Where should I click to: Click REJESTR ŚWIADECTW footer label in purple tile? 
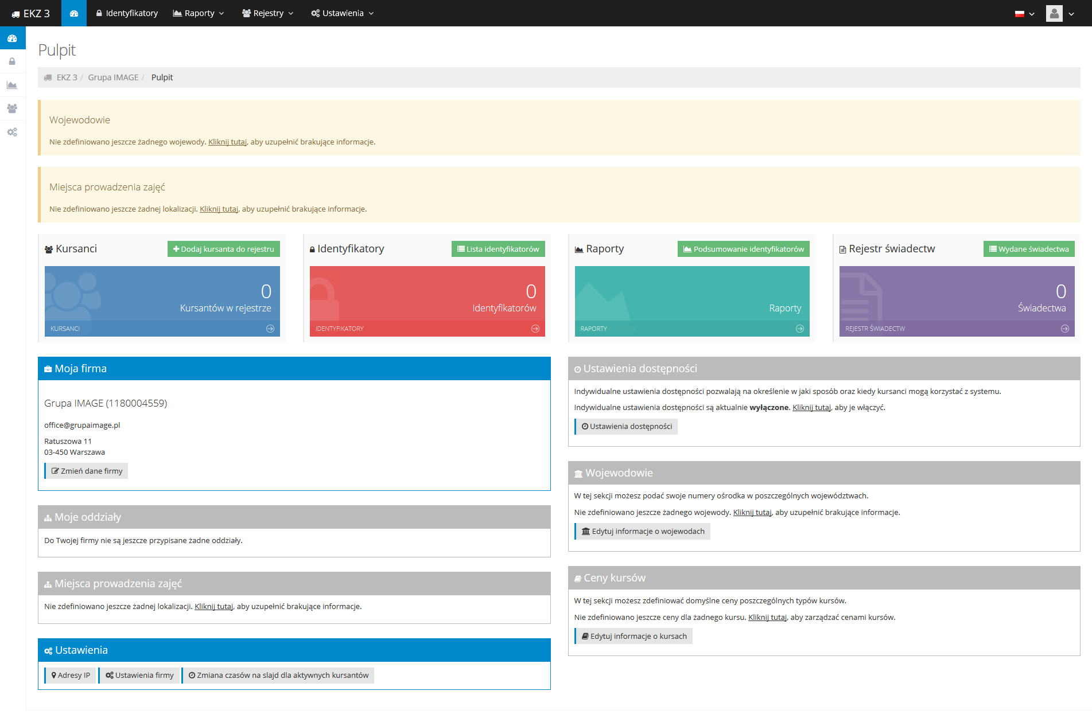875,329
